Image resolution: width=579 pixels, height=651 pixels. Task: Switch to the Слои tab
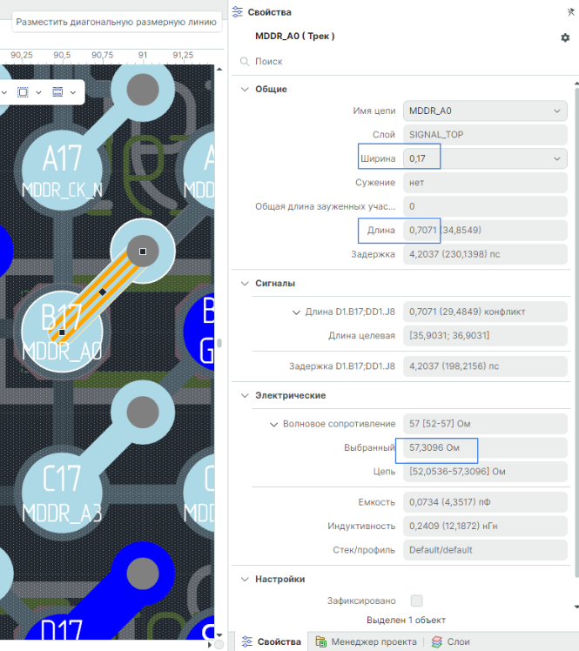[450, 641]
